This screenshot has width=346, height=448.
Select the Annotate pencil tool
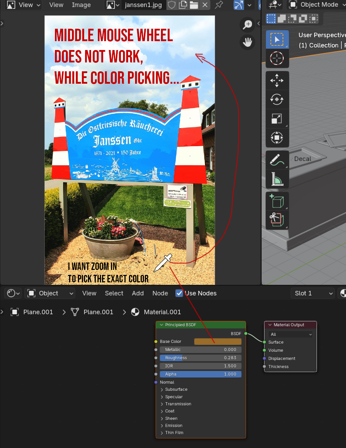[x=277, y=160]
